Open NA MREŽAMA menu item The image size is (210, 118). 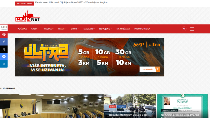(123, 29)
